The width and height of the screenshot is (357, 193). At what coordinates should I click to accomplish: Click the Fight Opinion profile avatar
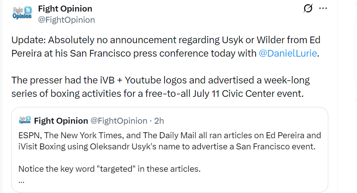(x=22, y=13)
